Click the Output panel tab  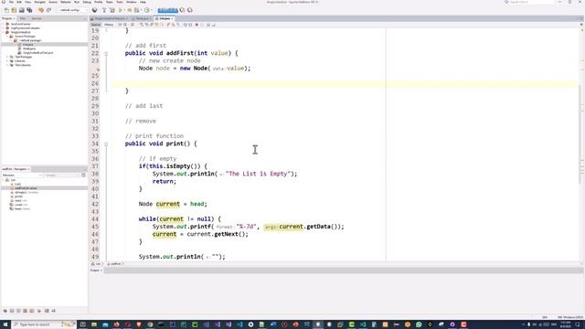(x=95, y=271)
